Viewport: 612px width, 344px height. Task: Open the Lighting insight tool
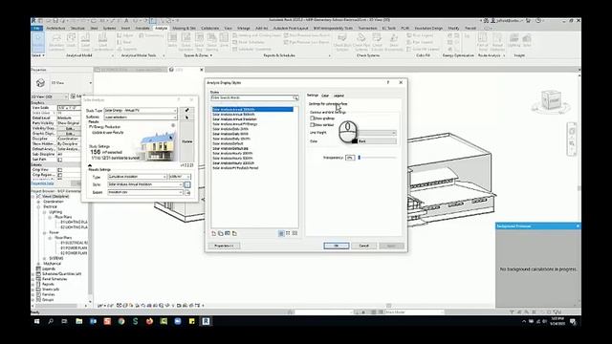(514, 40)
